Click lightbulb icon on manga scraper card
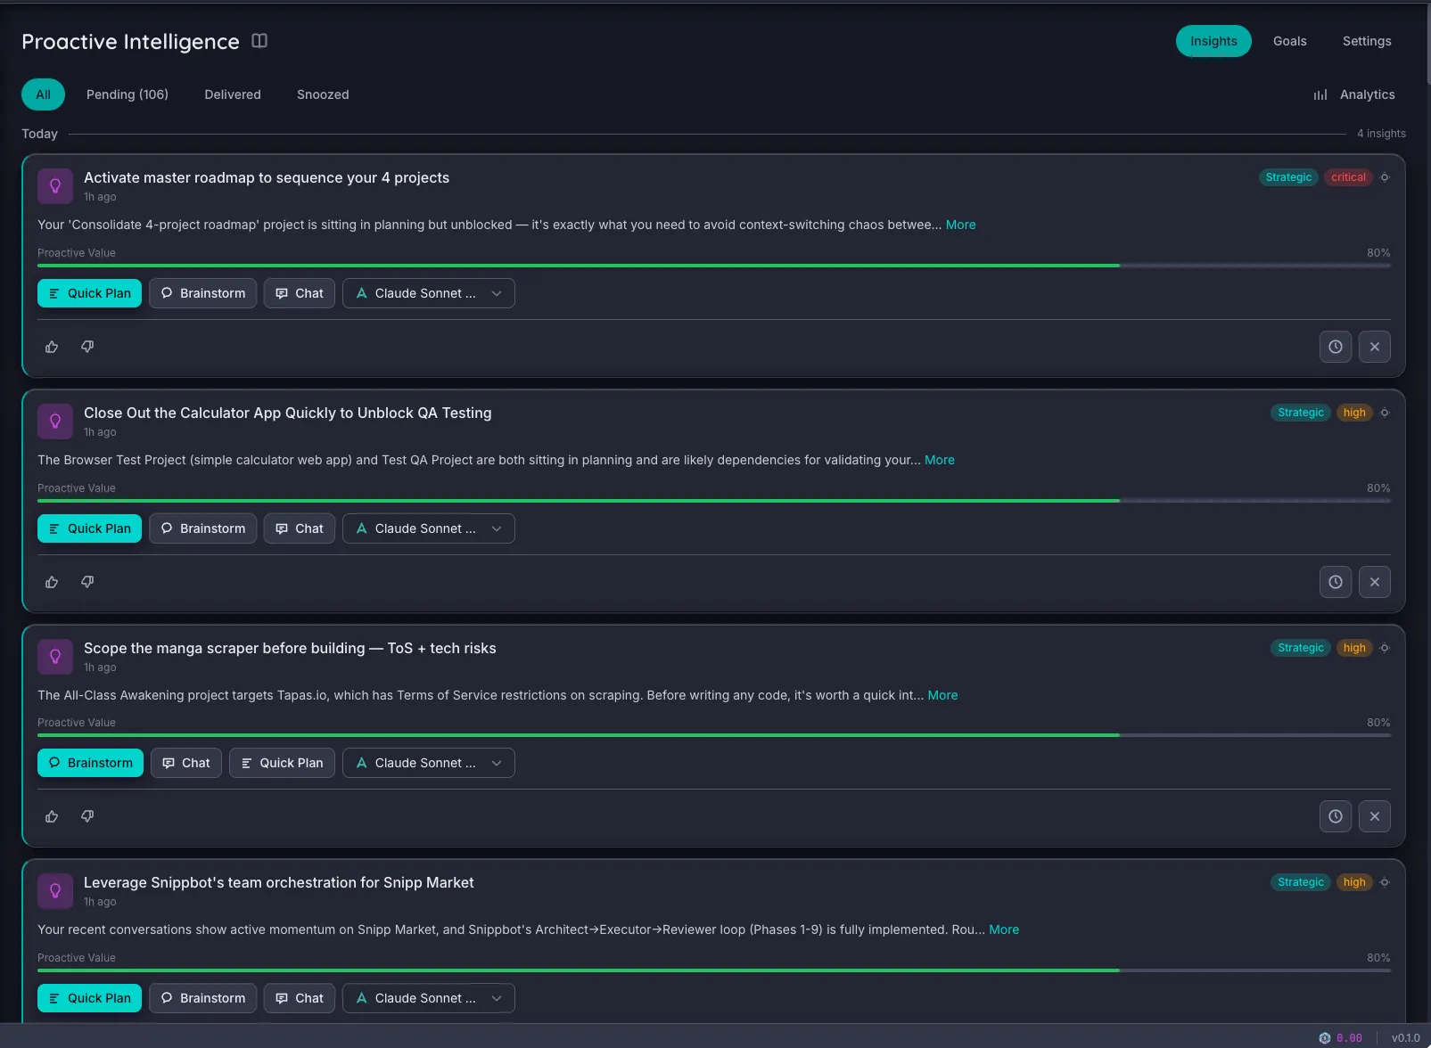The height and width of the screenshot is (1048, 1431). [x=55, y=657]
